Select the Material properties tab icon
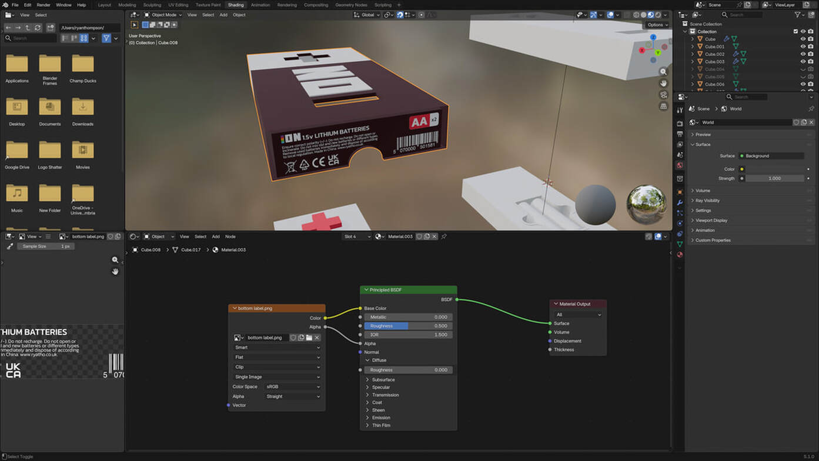 pos(680,255)
